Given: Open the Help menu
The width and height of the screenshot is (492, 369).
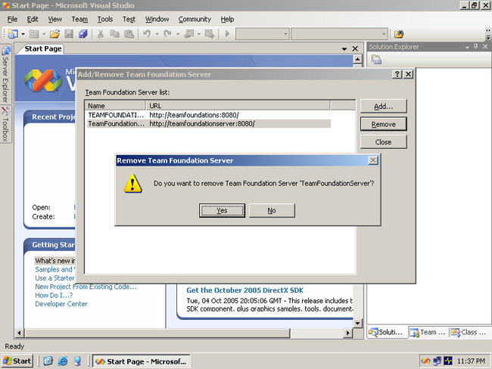Looking at the screenshot, I should (x=227, y=19).
